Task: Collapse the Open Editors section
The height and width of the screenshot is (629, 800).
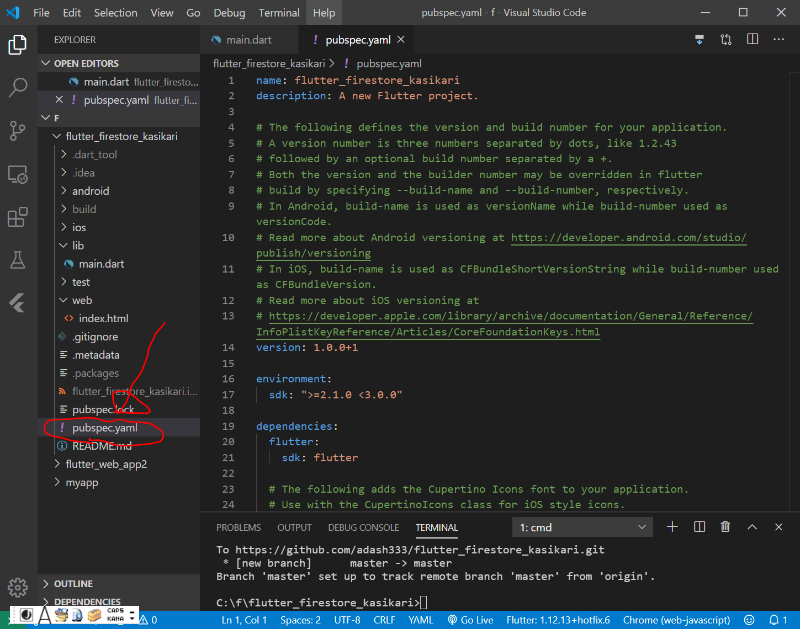Action: [46, 63]
